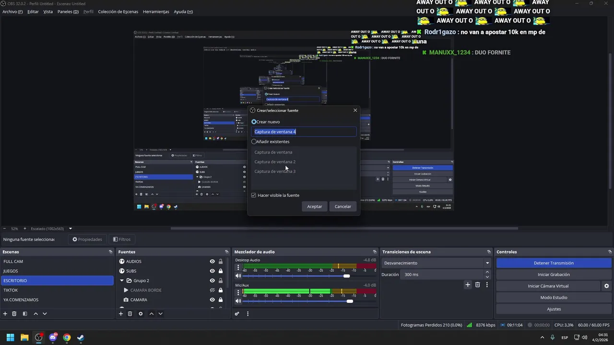Open Steam from the taskbar
This screenshot has width=614, height=345.
(81, 337)
